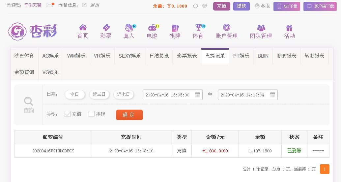
Task: Refresh the balance with circular arrows icon
Action: coord(195,6)
